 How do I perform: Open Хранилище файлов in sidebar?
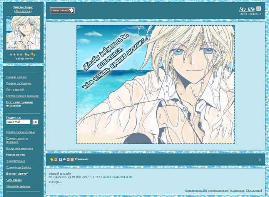pyautogui.click(x=19, y=167)
